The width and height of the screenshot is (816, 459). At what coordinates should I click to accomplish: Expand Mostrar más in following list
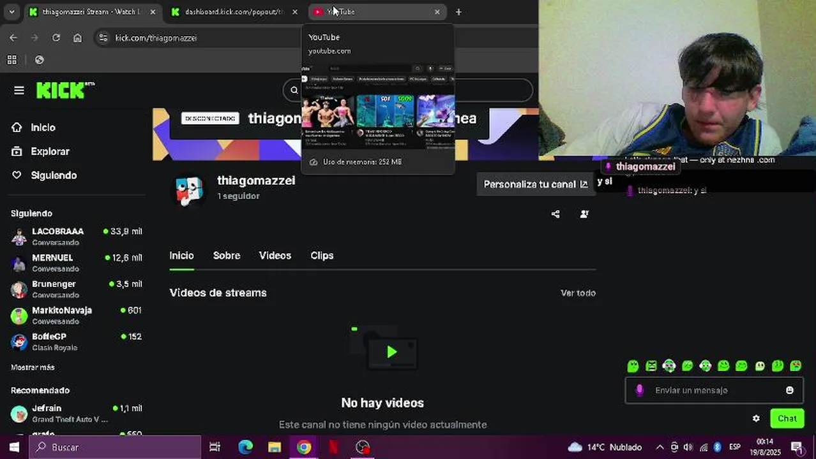33,367
